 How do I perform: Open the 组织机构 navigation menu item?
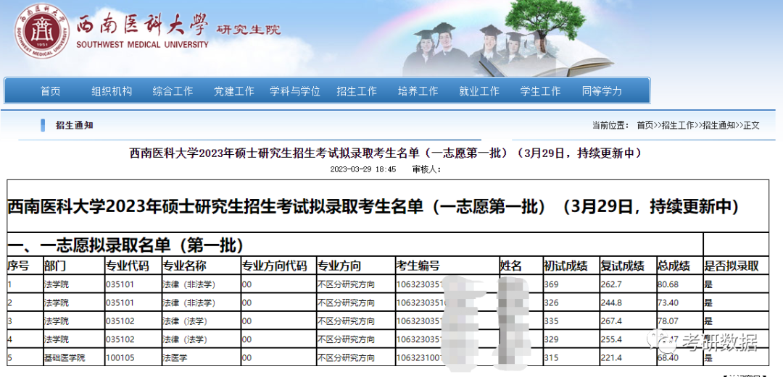pos(112,91)
